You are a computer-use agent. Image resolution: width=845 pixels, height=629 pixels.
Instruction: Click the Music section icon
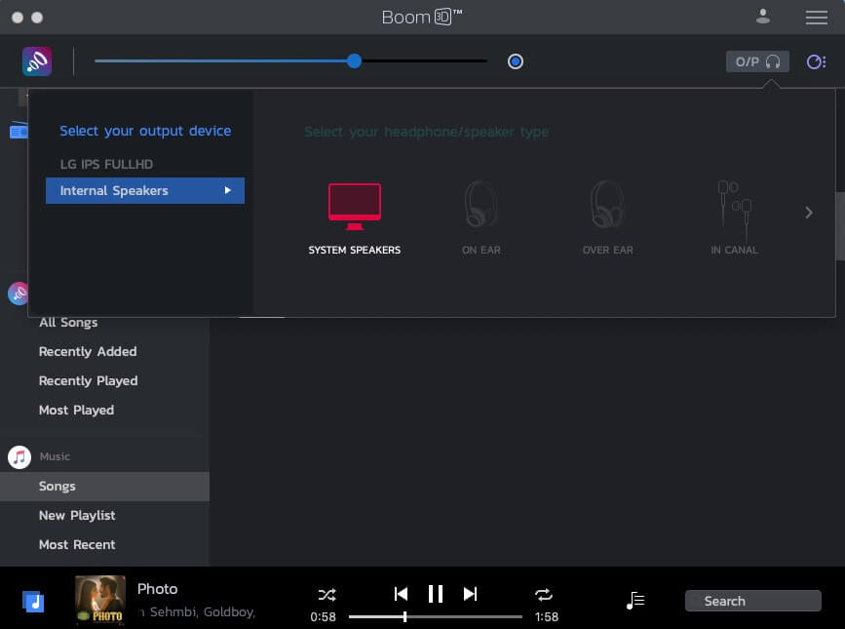19,457
